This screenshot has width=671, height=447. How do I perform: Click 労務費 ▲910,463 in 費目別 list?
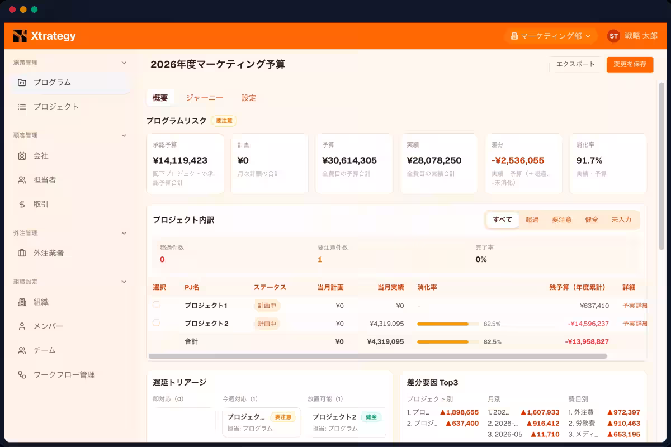(x=604, y=424)
